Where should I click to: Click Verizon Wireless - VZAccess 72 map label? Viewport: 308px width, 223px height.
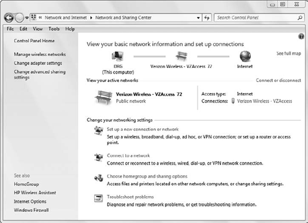[181, 66]
